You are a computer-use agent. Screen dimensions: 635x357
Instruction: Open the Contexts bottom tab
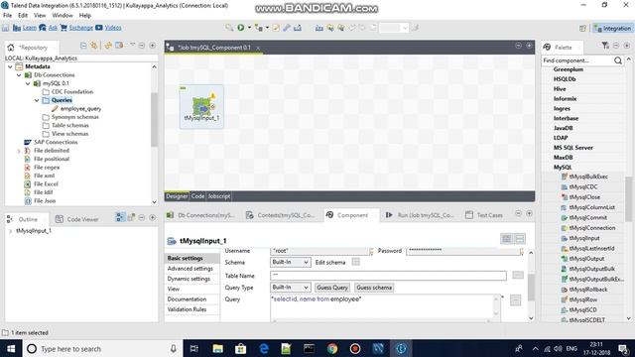pyautogui.click(x=280, y=215)
